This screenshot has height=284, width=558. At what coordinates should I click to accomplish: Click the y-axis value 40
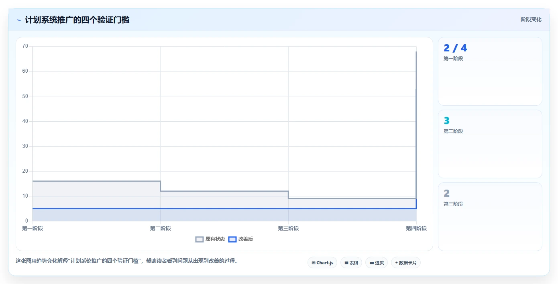pos(25,121)
